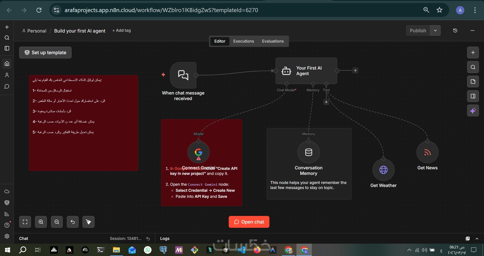Screen dimensions: 484x256
Task: Open Windows notification center icon
Action: pos(474,250)
